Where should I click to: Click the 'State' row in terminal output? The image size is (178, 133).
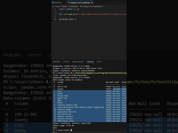(x=90, y=94)
